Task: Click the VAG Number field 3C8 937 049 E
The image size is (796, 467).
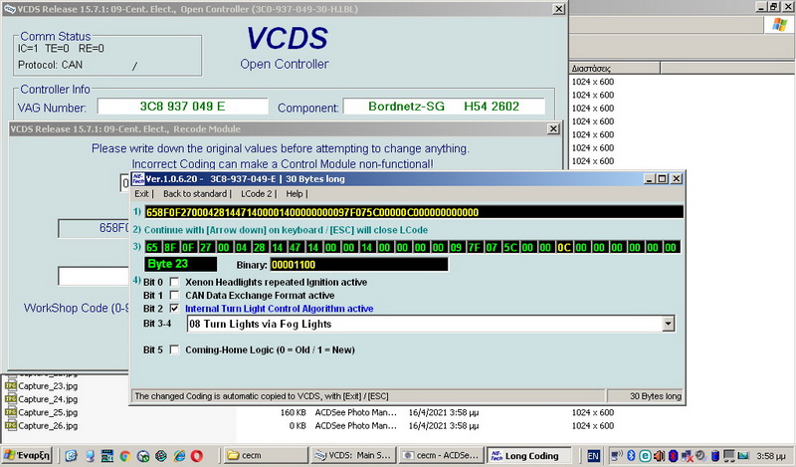Action: [x=182, y=107]
